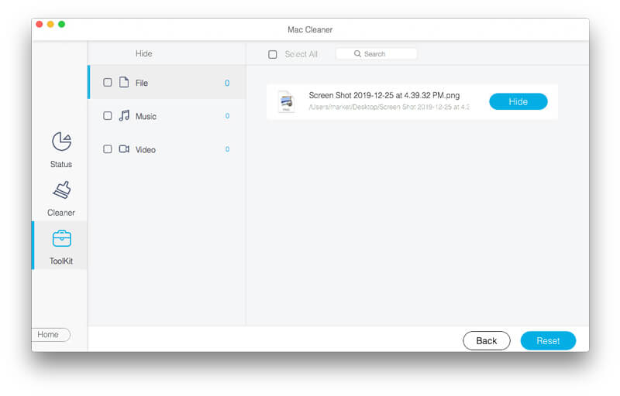Image resolution: width=620 pixels, height=396 pixels.
Task: Enable the Video category checkbox
Action: [x=108, y=149]
